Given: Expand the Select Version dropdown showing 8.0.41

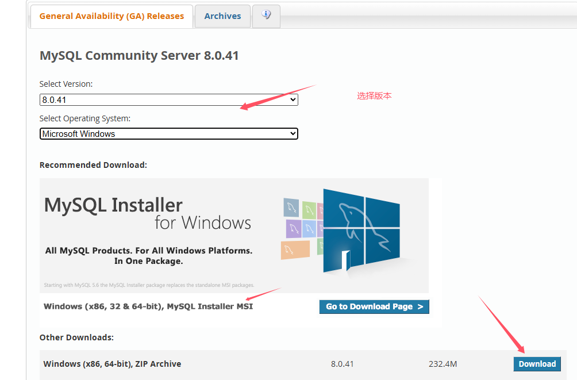Looking at the screenshot, I should click(168, 100).
